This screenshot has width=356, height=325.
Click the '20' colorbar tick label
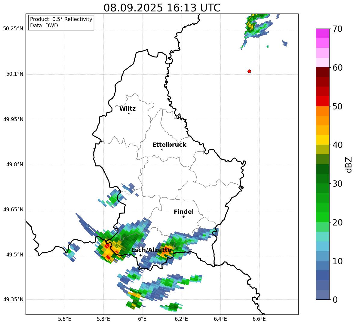coord(337,222)
